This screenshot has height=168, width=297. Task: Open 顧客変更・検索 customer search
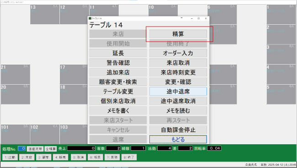coord(118,82)
